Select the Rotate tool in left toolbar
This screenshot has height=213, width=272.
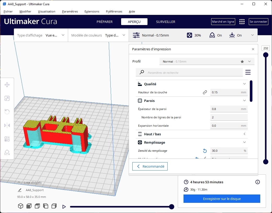pyautogui.click(x=7, y=112)
